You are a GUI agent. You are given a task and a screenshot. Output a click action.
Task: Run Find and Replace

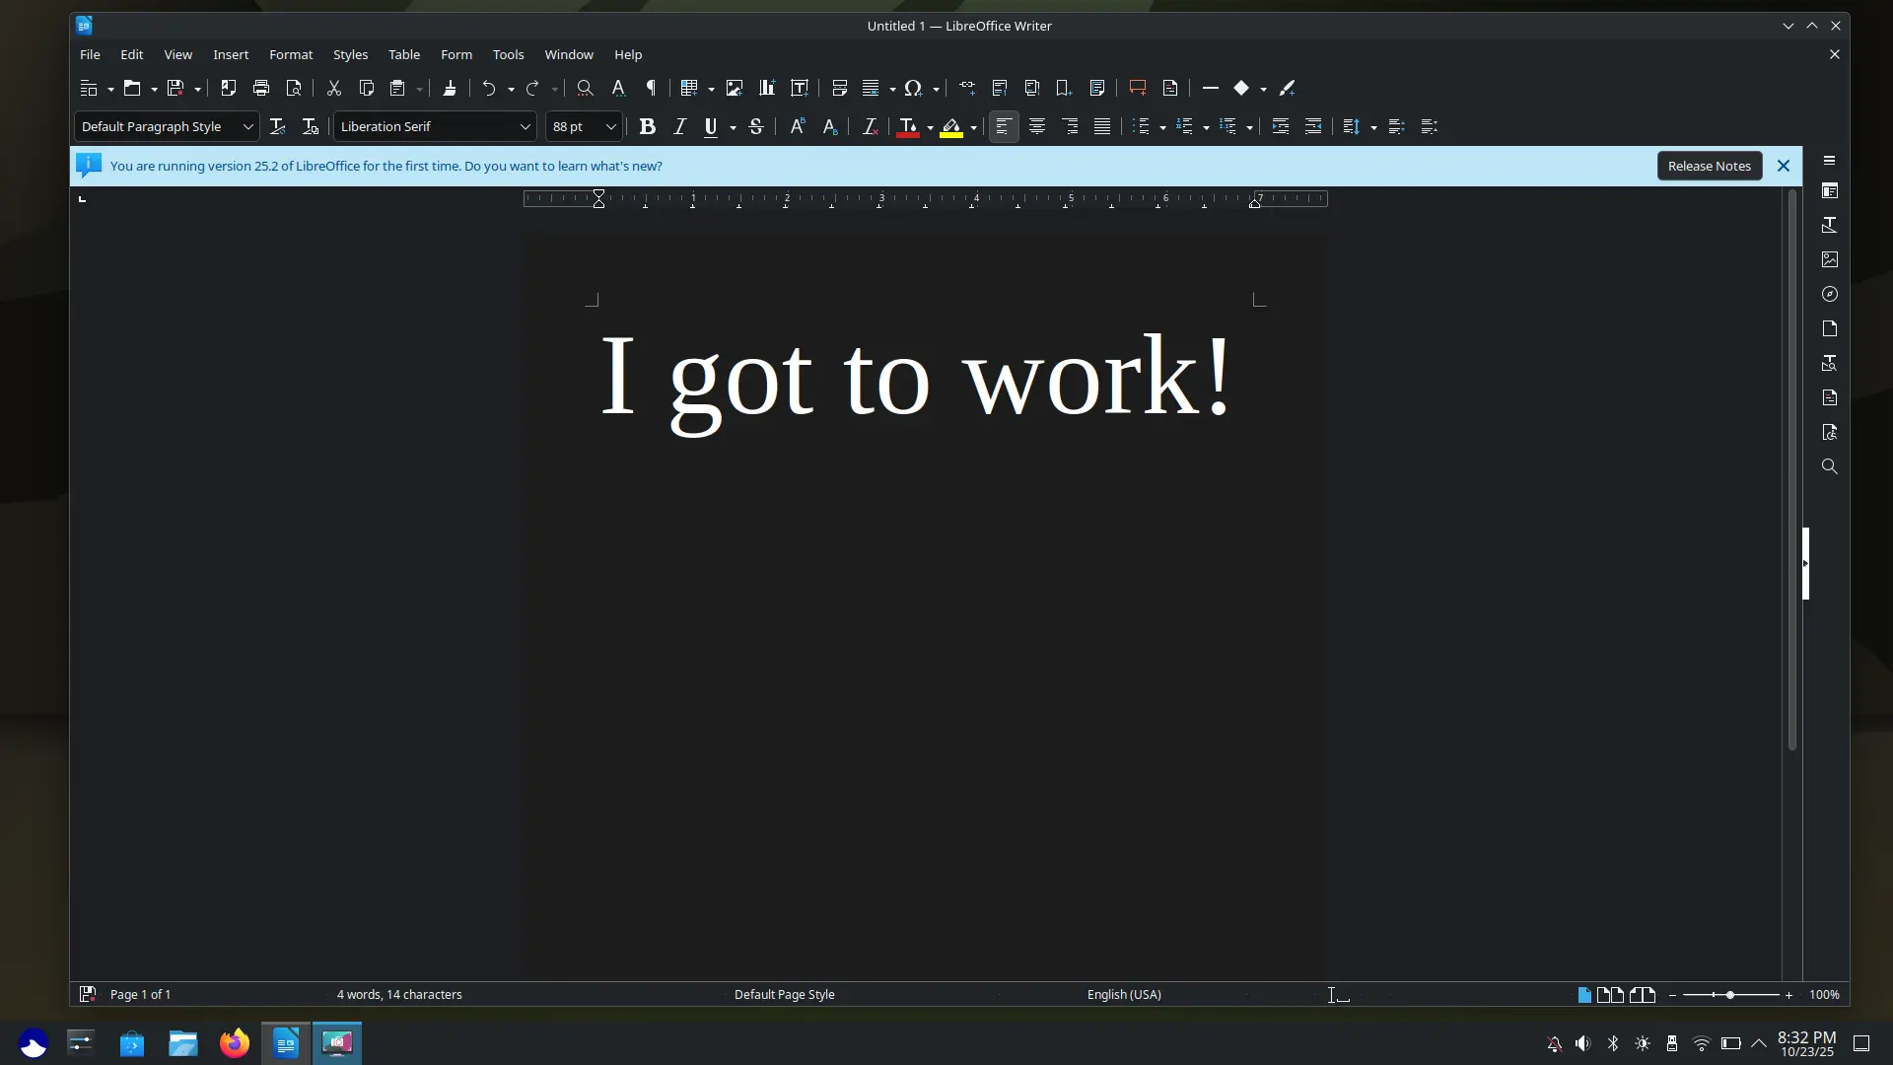click(x=585, y=88)
